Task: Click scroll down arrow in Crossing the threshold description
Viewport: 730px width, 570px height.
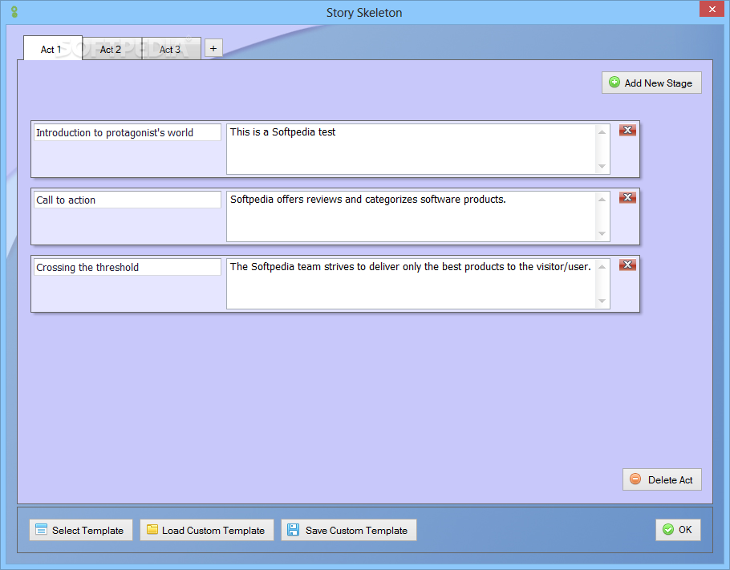Action: pos(602,301)
